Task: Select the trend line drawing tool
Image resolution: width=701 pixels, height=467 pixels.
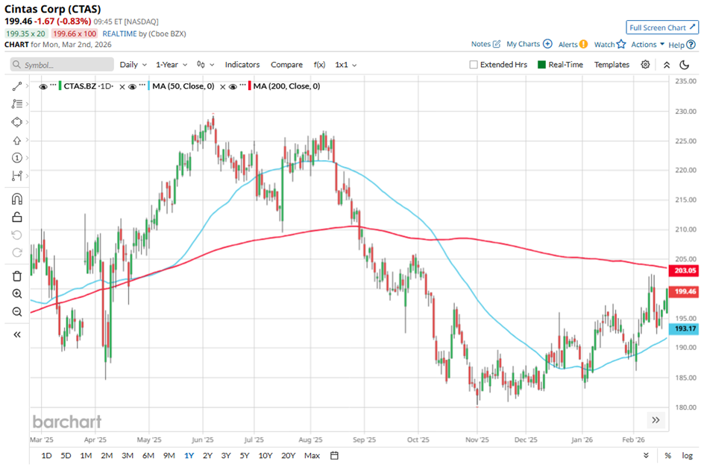Action: (17, 86)
